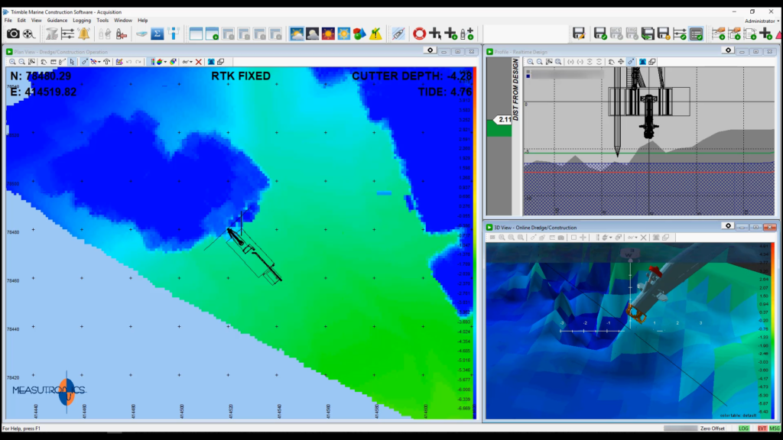The width and height of the screenshot is (783, 440).
Task: Click the LOG button in the status bar
Action: coord(743,430)
